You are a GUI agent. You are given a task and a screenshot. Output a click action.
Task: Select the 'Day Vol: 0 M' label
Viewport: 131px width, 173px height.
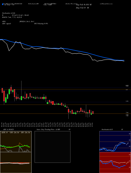point(82,8)
